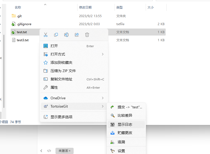Click the 74 字节 status bar text
Screen dimensions: 210x154
pos(16,122)
